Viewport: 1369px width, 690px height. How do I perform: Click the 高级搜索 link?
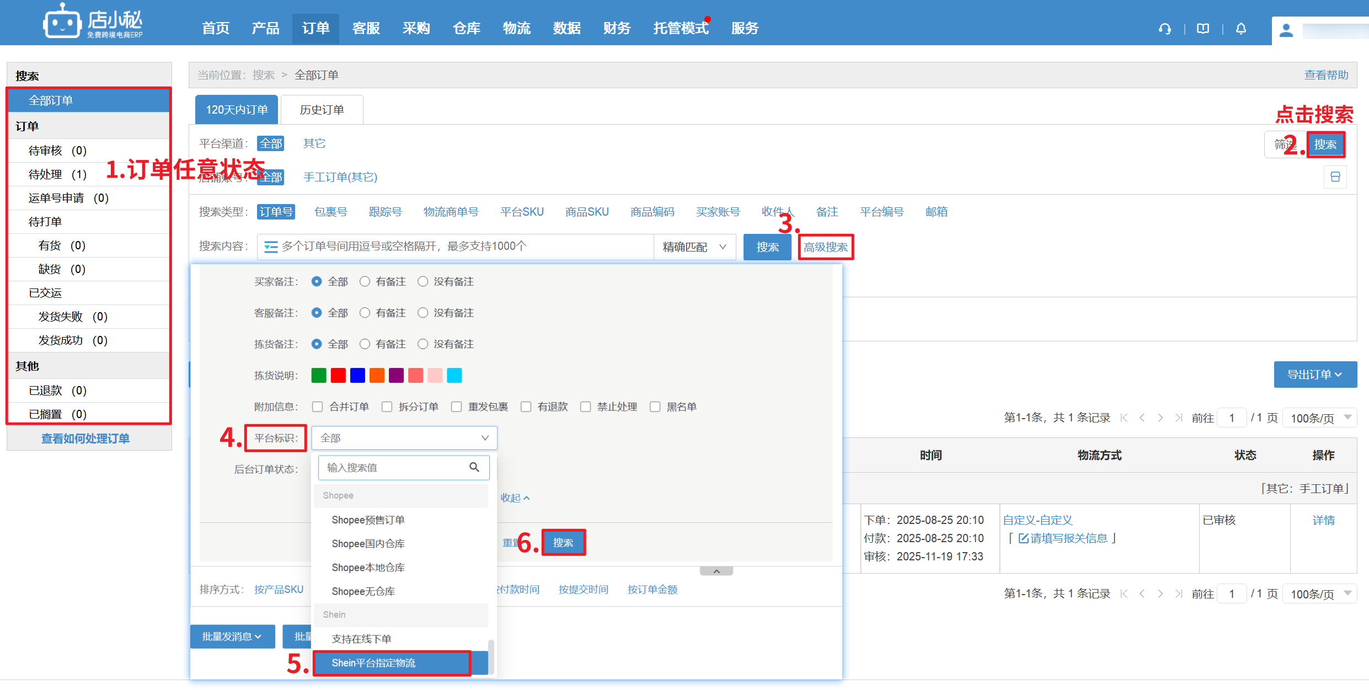pyautogui.click(x=825, y=247)
